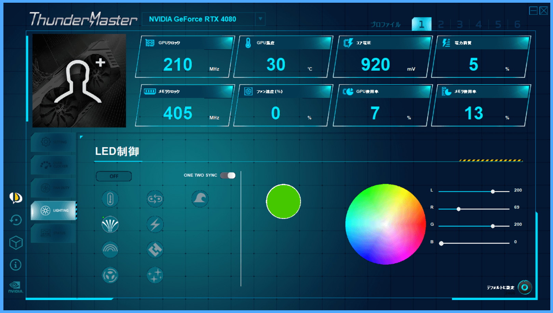Switch to profile 4 tab

(479, 24)
